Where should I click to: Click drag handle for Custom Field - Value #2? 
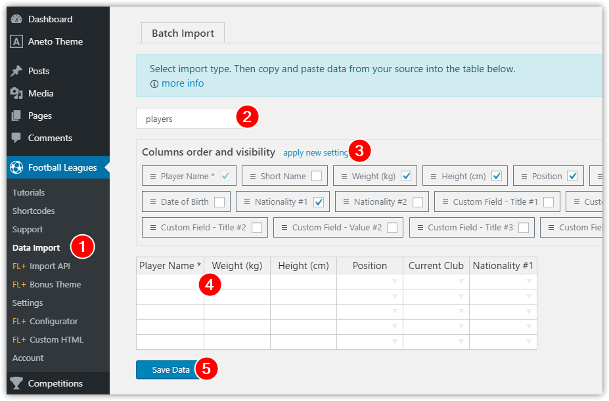[284, 228]
